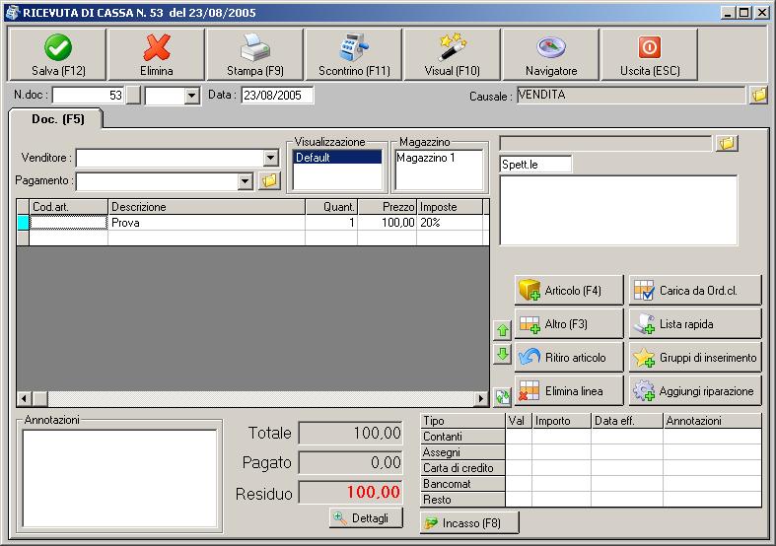776x546 pixels.
Task: Click the Data eff. column header
Action: [x=626, y=421]
